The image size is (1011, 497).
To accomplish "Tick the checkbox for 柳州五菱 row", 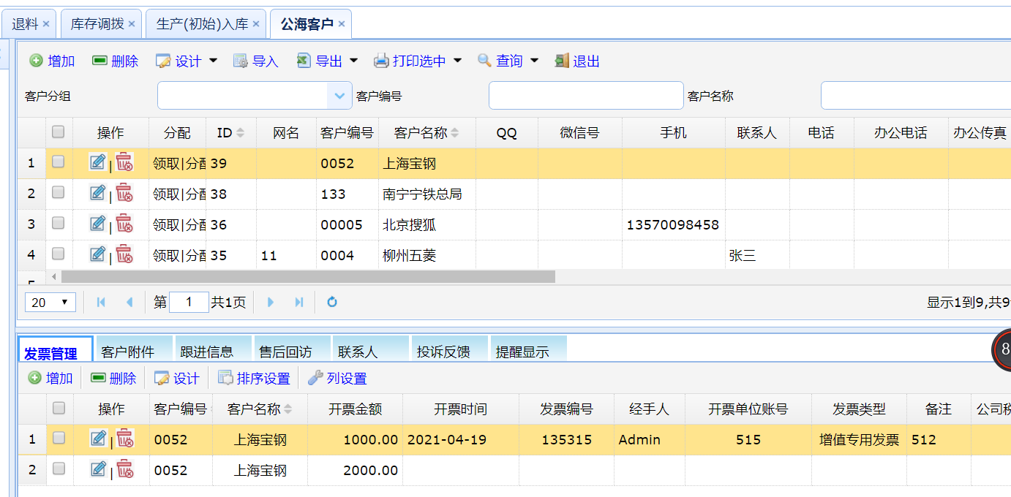I will tap(59, 254).
